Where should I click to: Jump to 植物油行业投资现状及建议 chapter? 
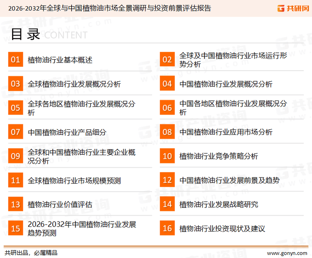click(x=222, y=228)
